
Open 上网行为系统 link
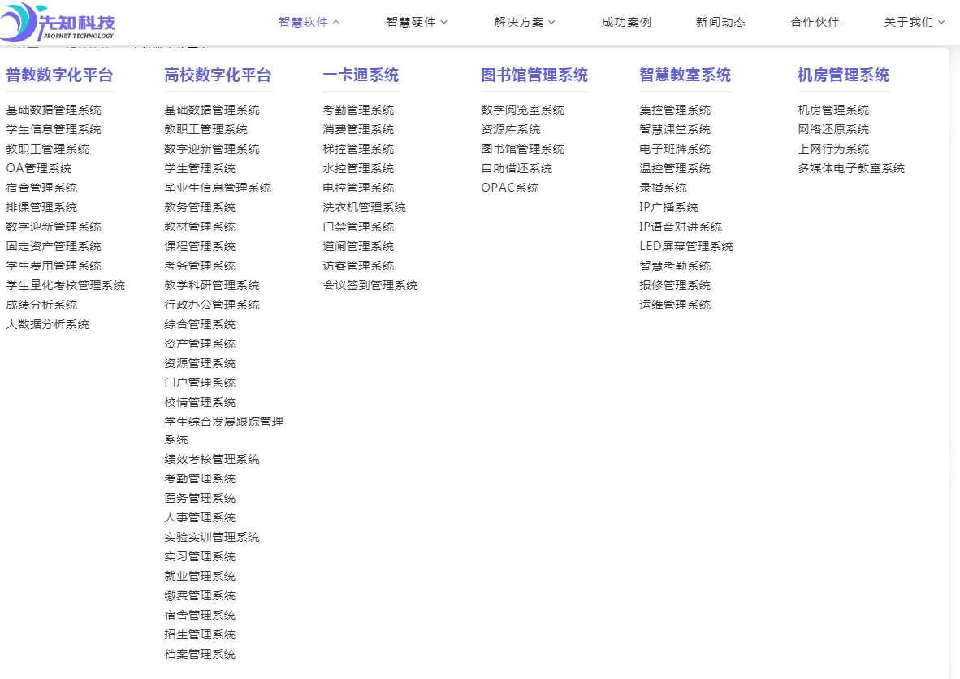pos(833,149)
